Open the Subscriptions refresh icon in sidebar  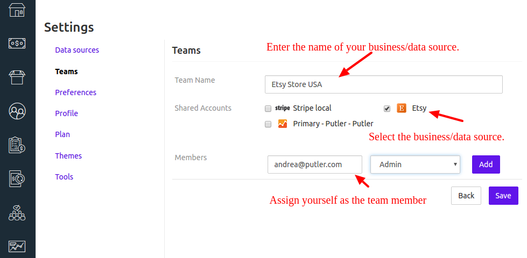(17, 178)
